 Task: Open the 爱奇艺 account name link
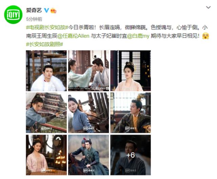coord(34,11)
